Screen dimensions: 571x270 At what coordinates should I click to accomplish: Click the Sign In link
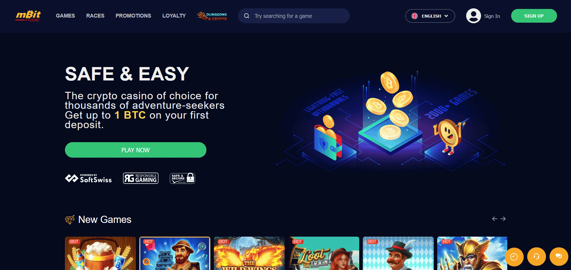[492, 16]
